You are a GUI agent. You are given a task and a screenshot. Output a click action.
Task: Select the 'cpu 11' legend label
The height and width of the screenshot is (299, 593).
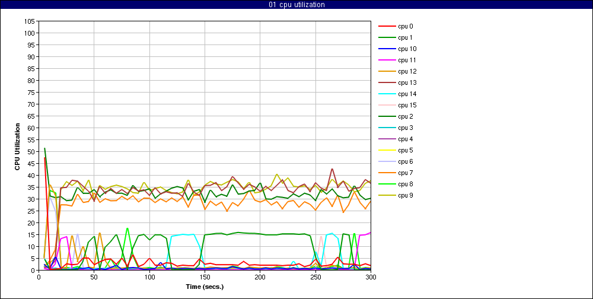point(407,60)
